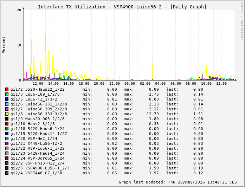Click the magenta swatch for gi1/7 Luise56-309_2/2/8

coord(7,109)
